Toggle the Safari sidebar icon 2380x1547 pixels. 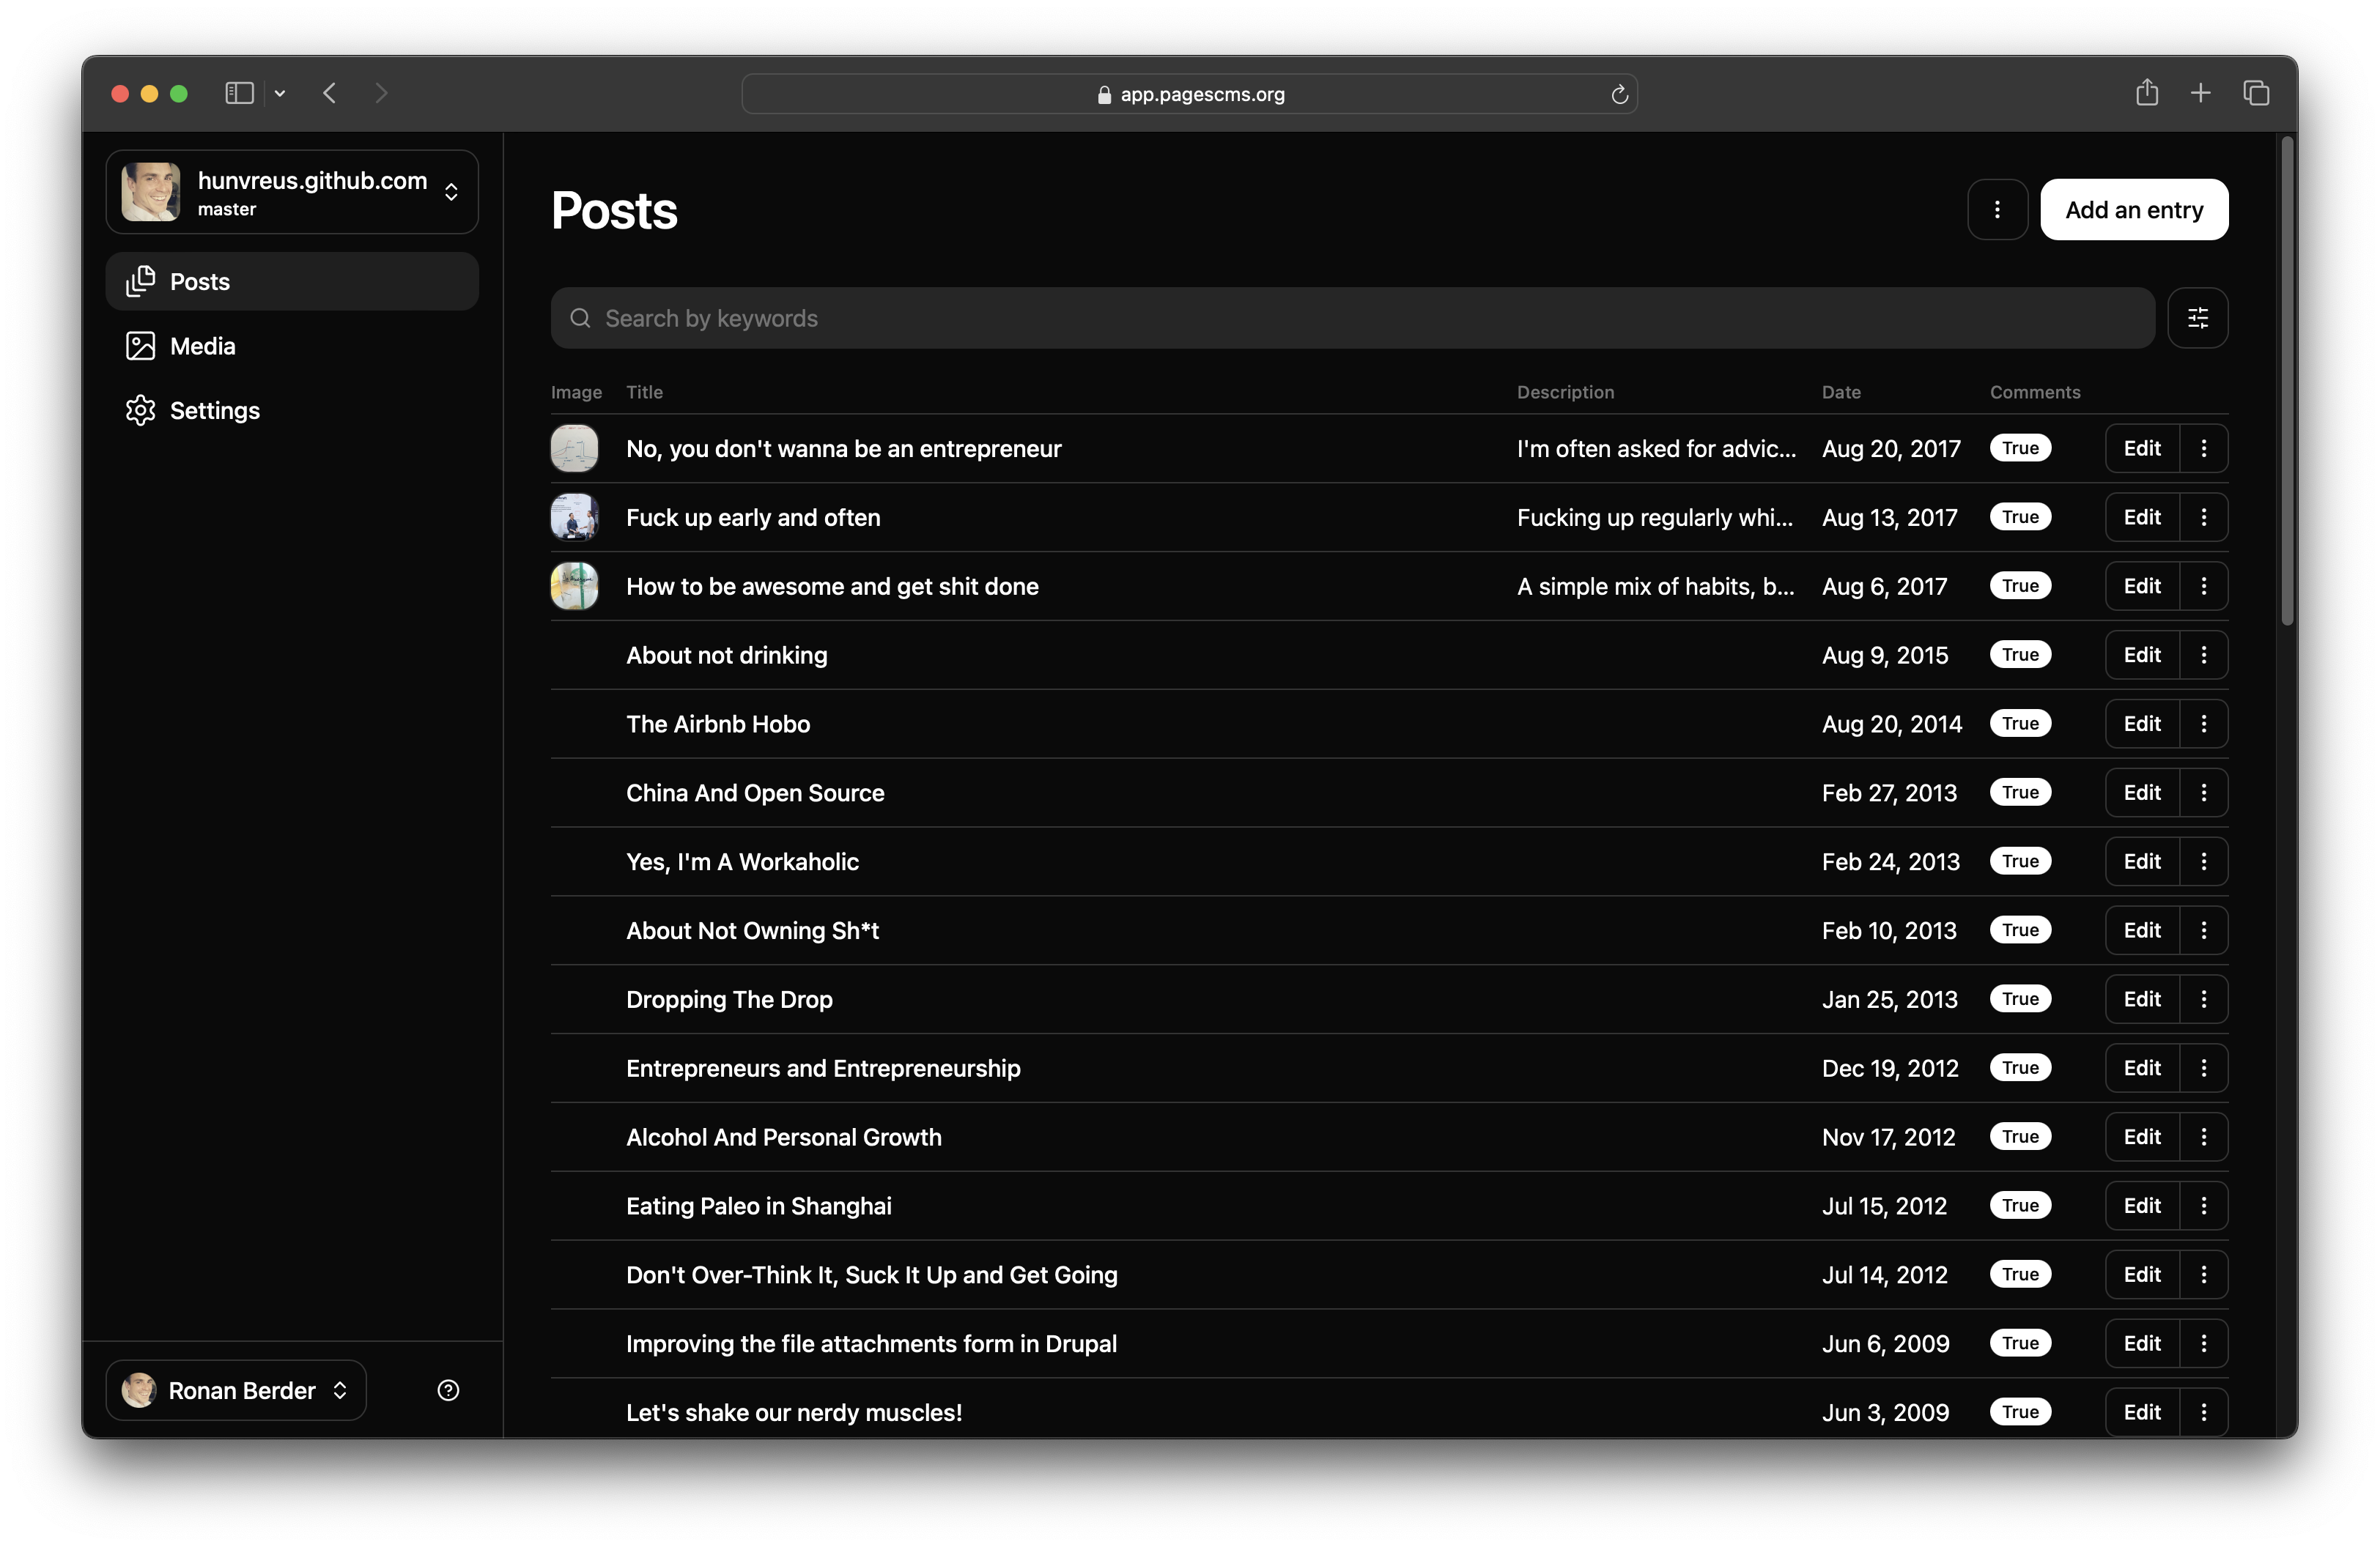[239, 93]
